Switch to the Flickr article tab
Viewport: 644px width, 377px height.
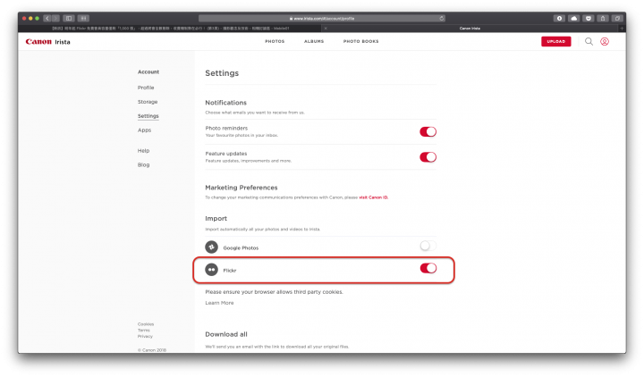pyautogui.click(x=170, y=29)
